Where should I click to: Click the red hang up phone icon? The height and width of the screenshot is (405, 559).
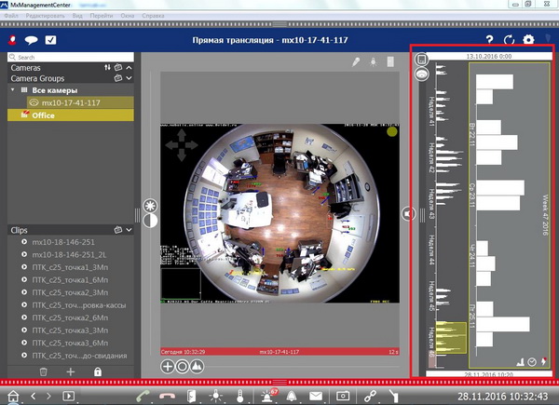(167, 396)
